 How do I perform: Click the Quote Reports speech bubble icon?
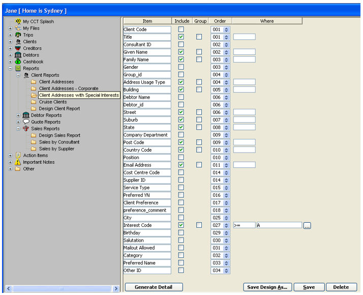click(26, 122)
